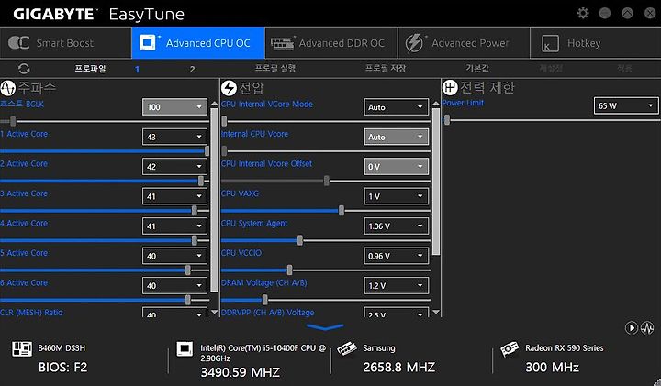Click the motherboard B460M DS3H icon

(22, 349)
